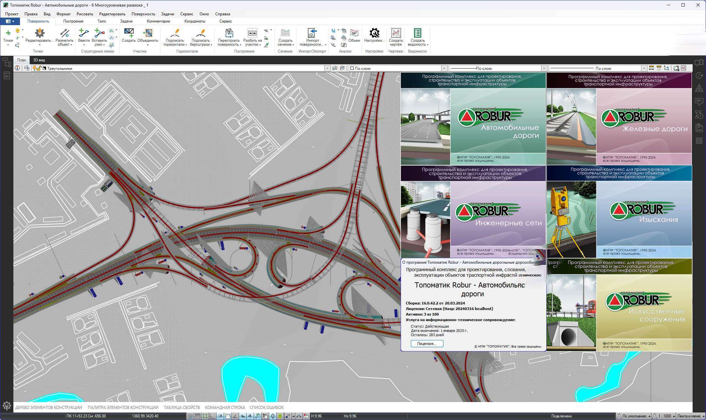Open the По слою color dropdown
Screen dimensions: 706x420
[444, 68]
